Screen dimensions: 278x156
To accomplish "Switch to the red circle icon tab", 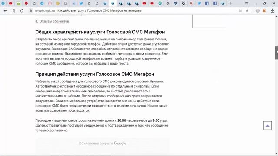I will 26,3.
